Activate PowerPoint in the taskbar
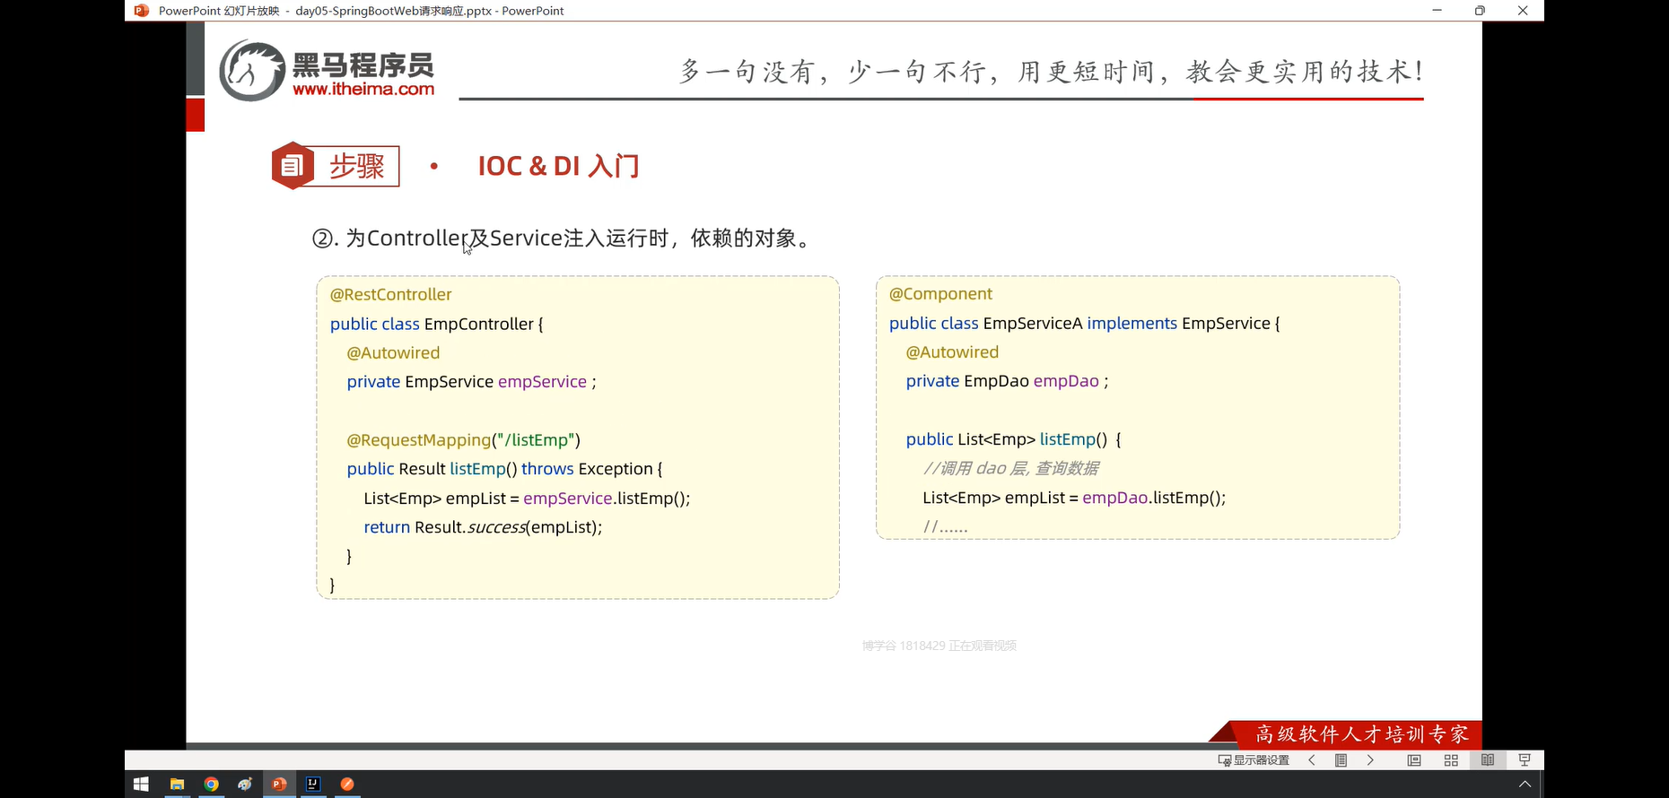1669x798 pixels. [x=279, y=785]
